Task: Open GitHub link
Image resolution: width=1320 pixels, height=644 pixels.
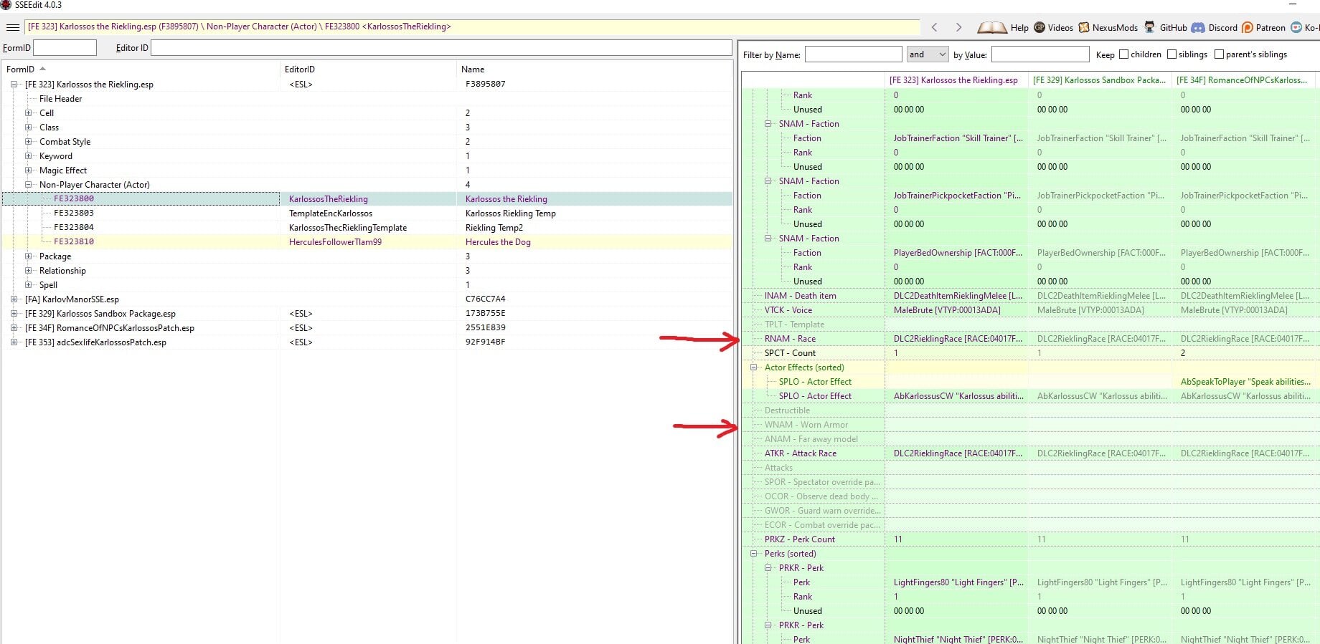Action: coord(1166,27)
